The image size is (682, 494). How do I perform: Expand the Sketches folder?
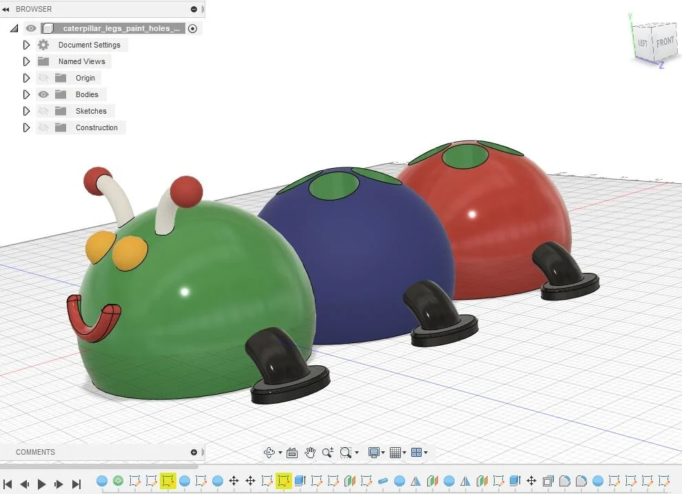pyautogui.click(x=26, y=111)
